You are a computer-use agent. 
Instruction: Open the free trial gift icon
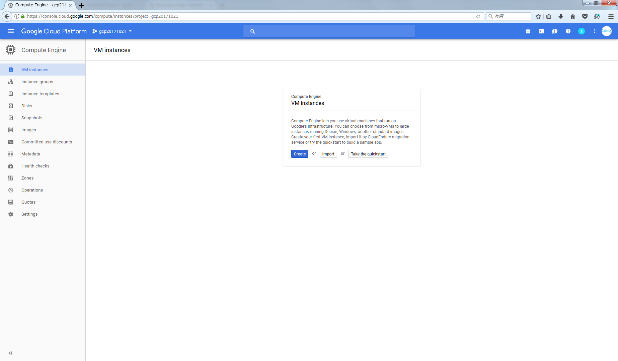pyautogui.click(x=528, y=31)
